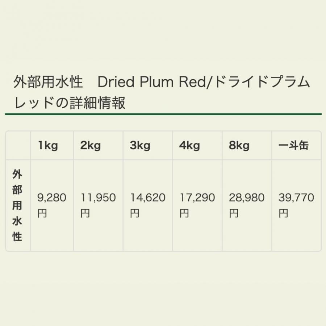Select the 8kg column header
The width and height of the screenshot is (326, 326).
[247, 145]
